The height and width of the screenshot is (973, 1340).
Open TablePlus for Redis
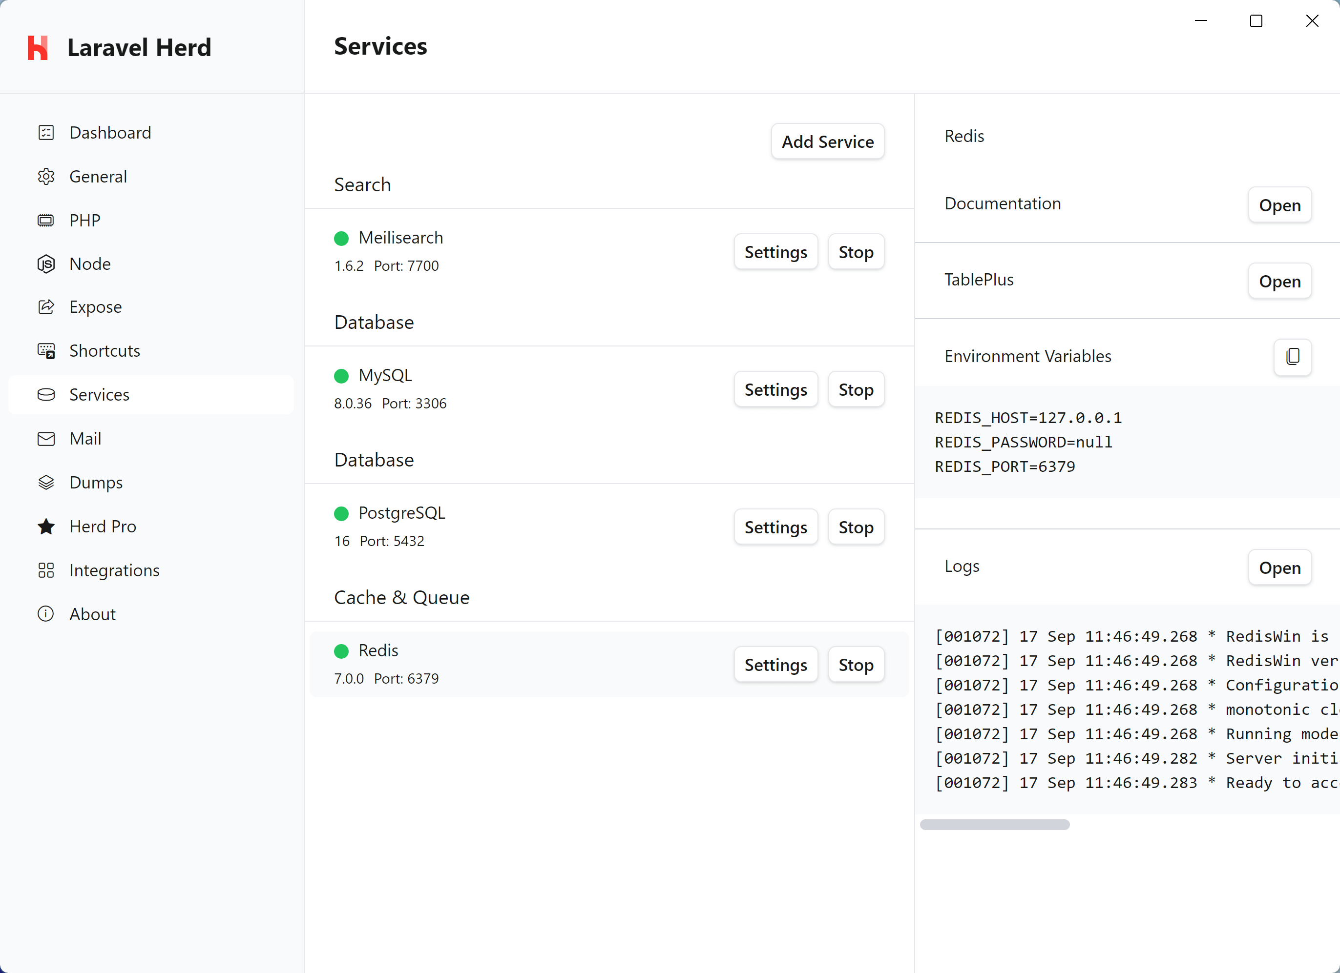pos(1280,281)
